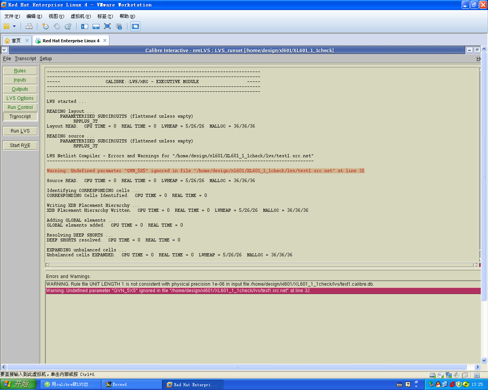Toggle the console view toolbar icon
Screen dimensions: 488x390
(135, 26)
